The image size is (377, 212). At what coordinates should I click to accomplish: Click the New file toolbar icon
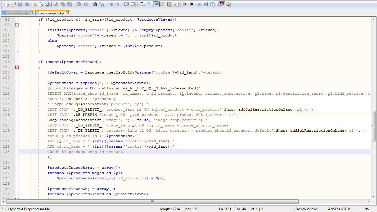click(6, 4)
